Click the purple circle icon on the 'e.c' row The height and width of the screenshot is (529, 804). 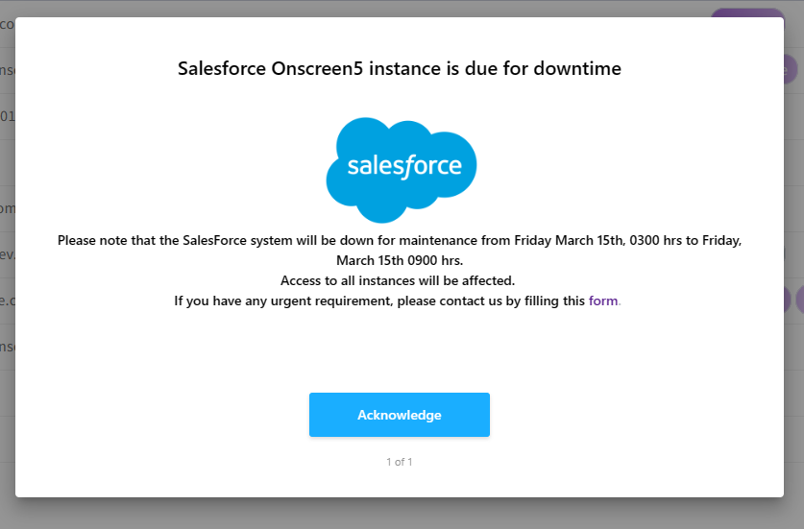(791, 300)
